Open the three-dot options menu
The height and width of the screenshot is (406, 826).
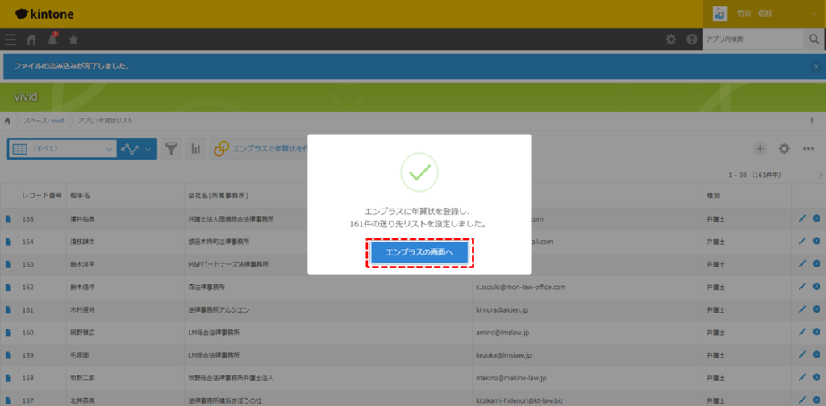808,149
